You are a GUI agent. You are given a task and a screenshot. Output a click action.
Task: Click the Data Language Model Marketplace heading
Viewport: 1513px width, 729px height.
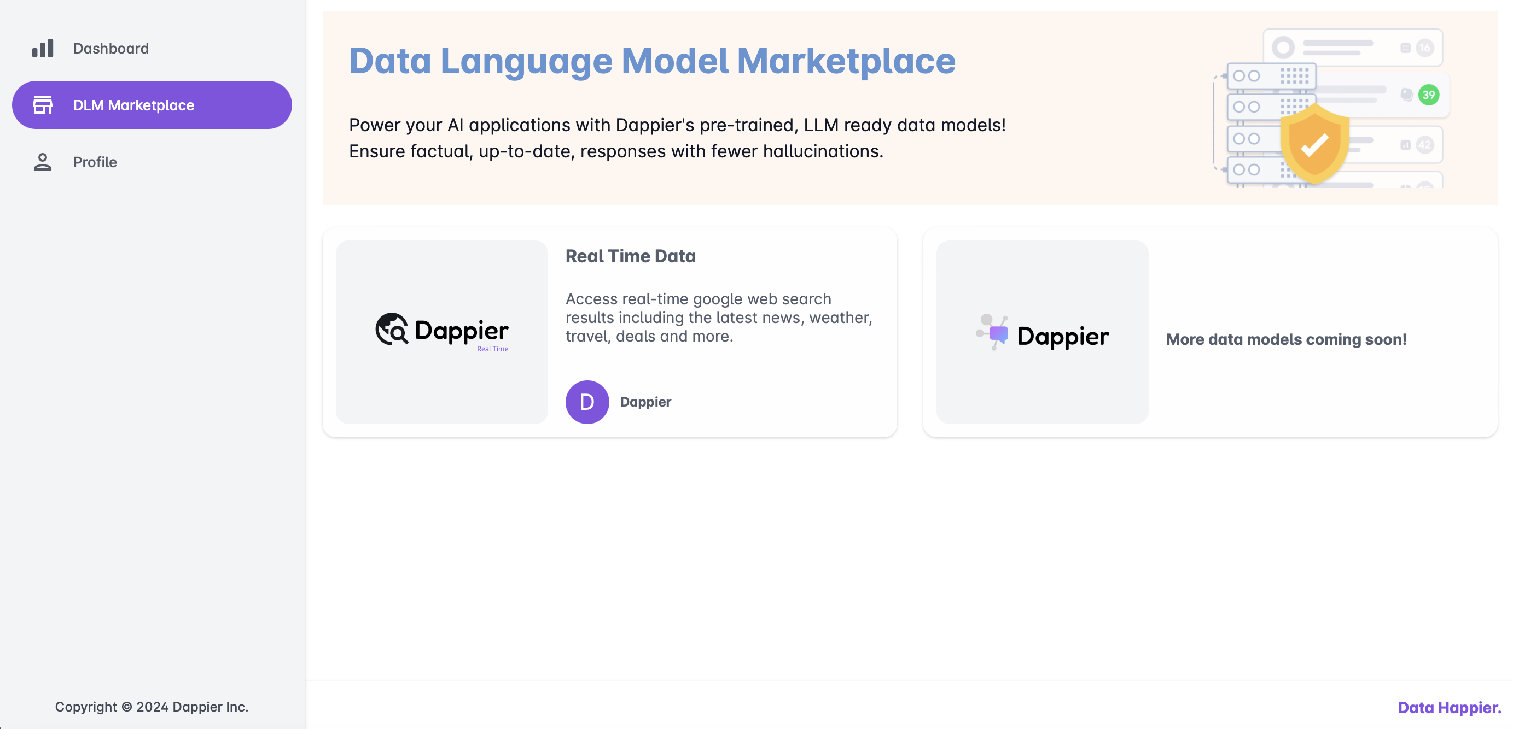[652, 61]
